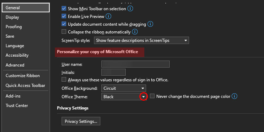Open the ScreenTip style dropdown
Viewport: 264px width, 132px height.
tap(142, 40)
